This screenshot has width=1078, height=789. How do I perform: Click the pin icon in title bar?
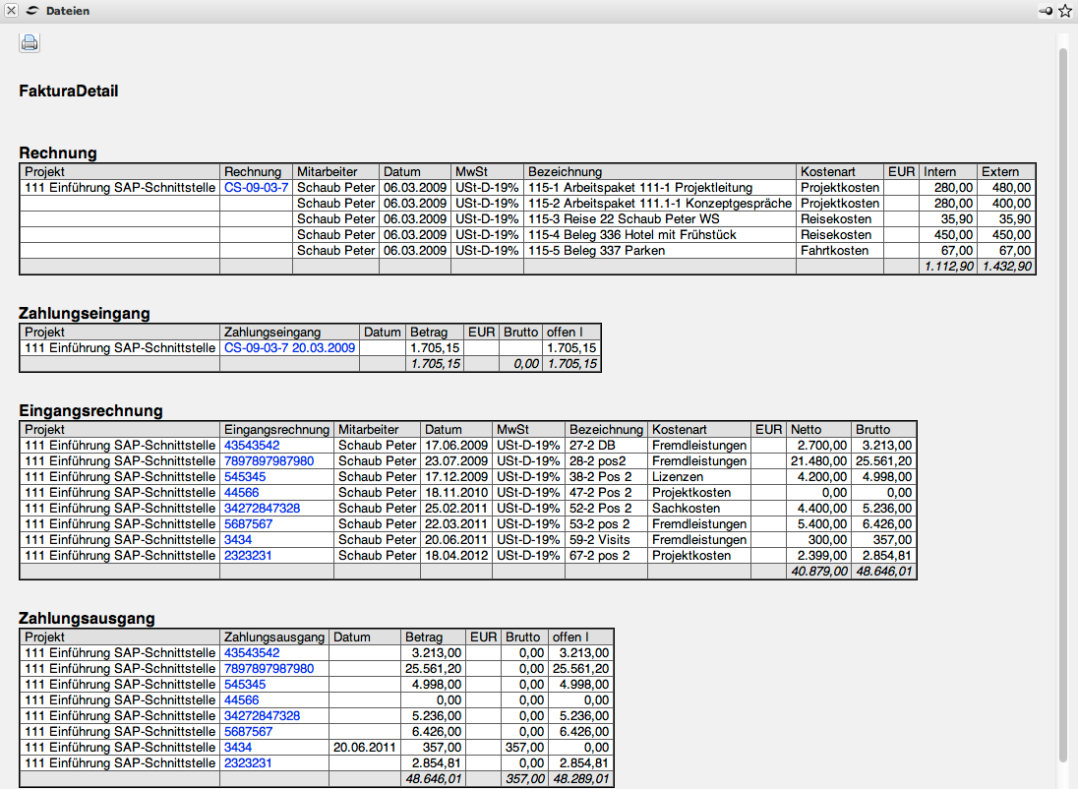(1046, 11)
